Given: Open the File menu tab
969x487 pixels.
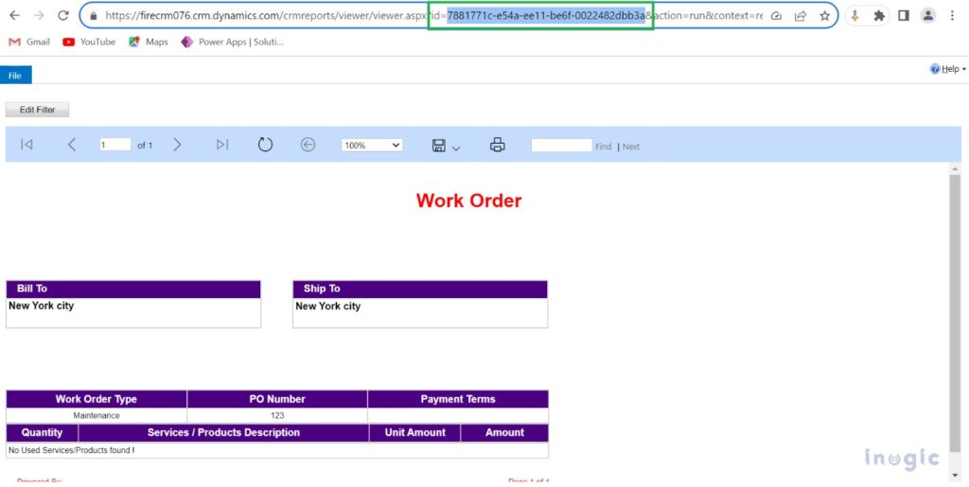Looking at the screenshot, I should click(x=15, y=76).
